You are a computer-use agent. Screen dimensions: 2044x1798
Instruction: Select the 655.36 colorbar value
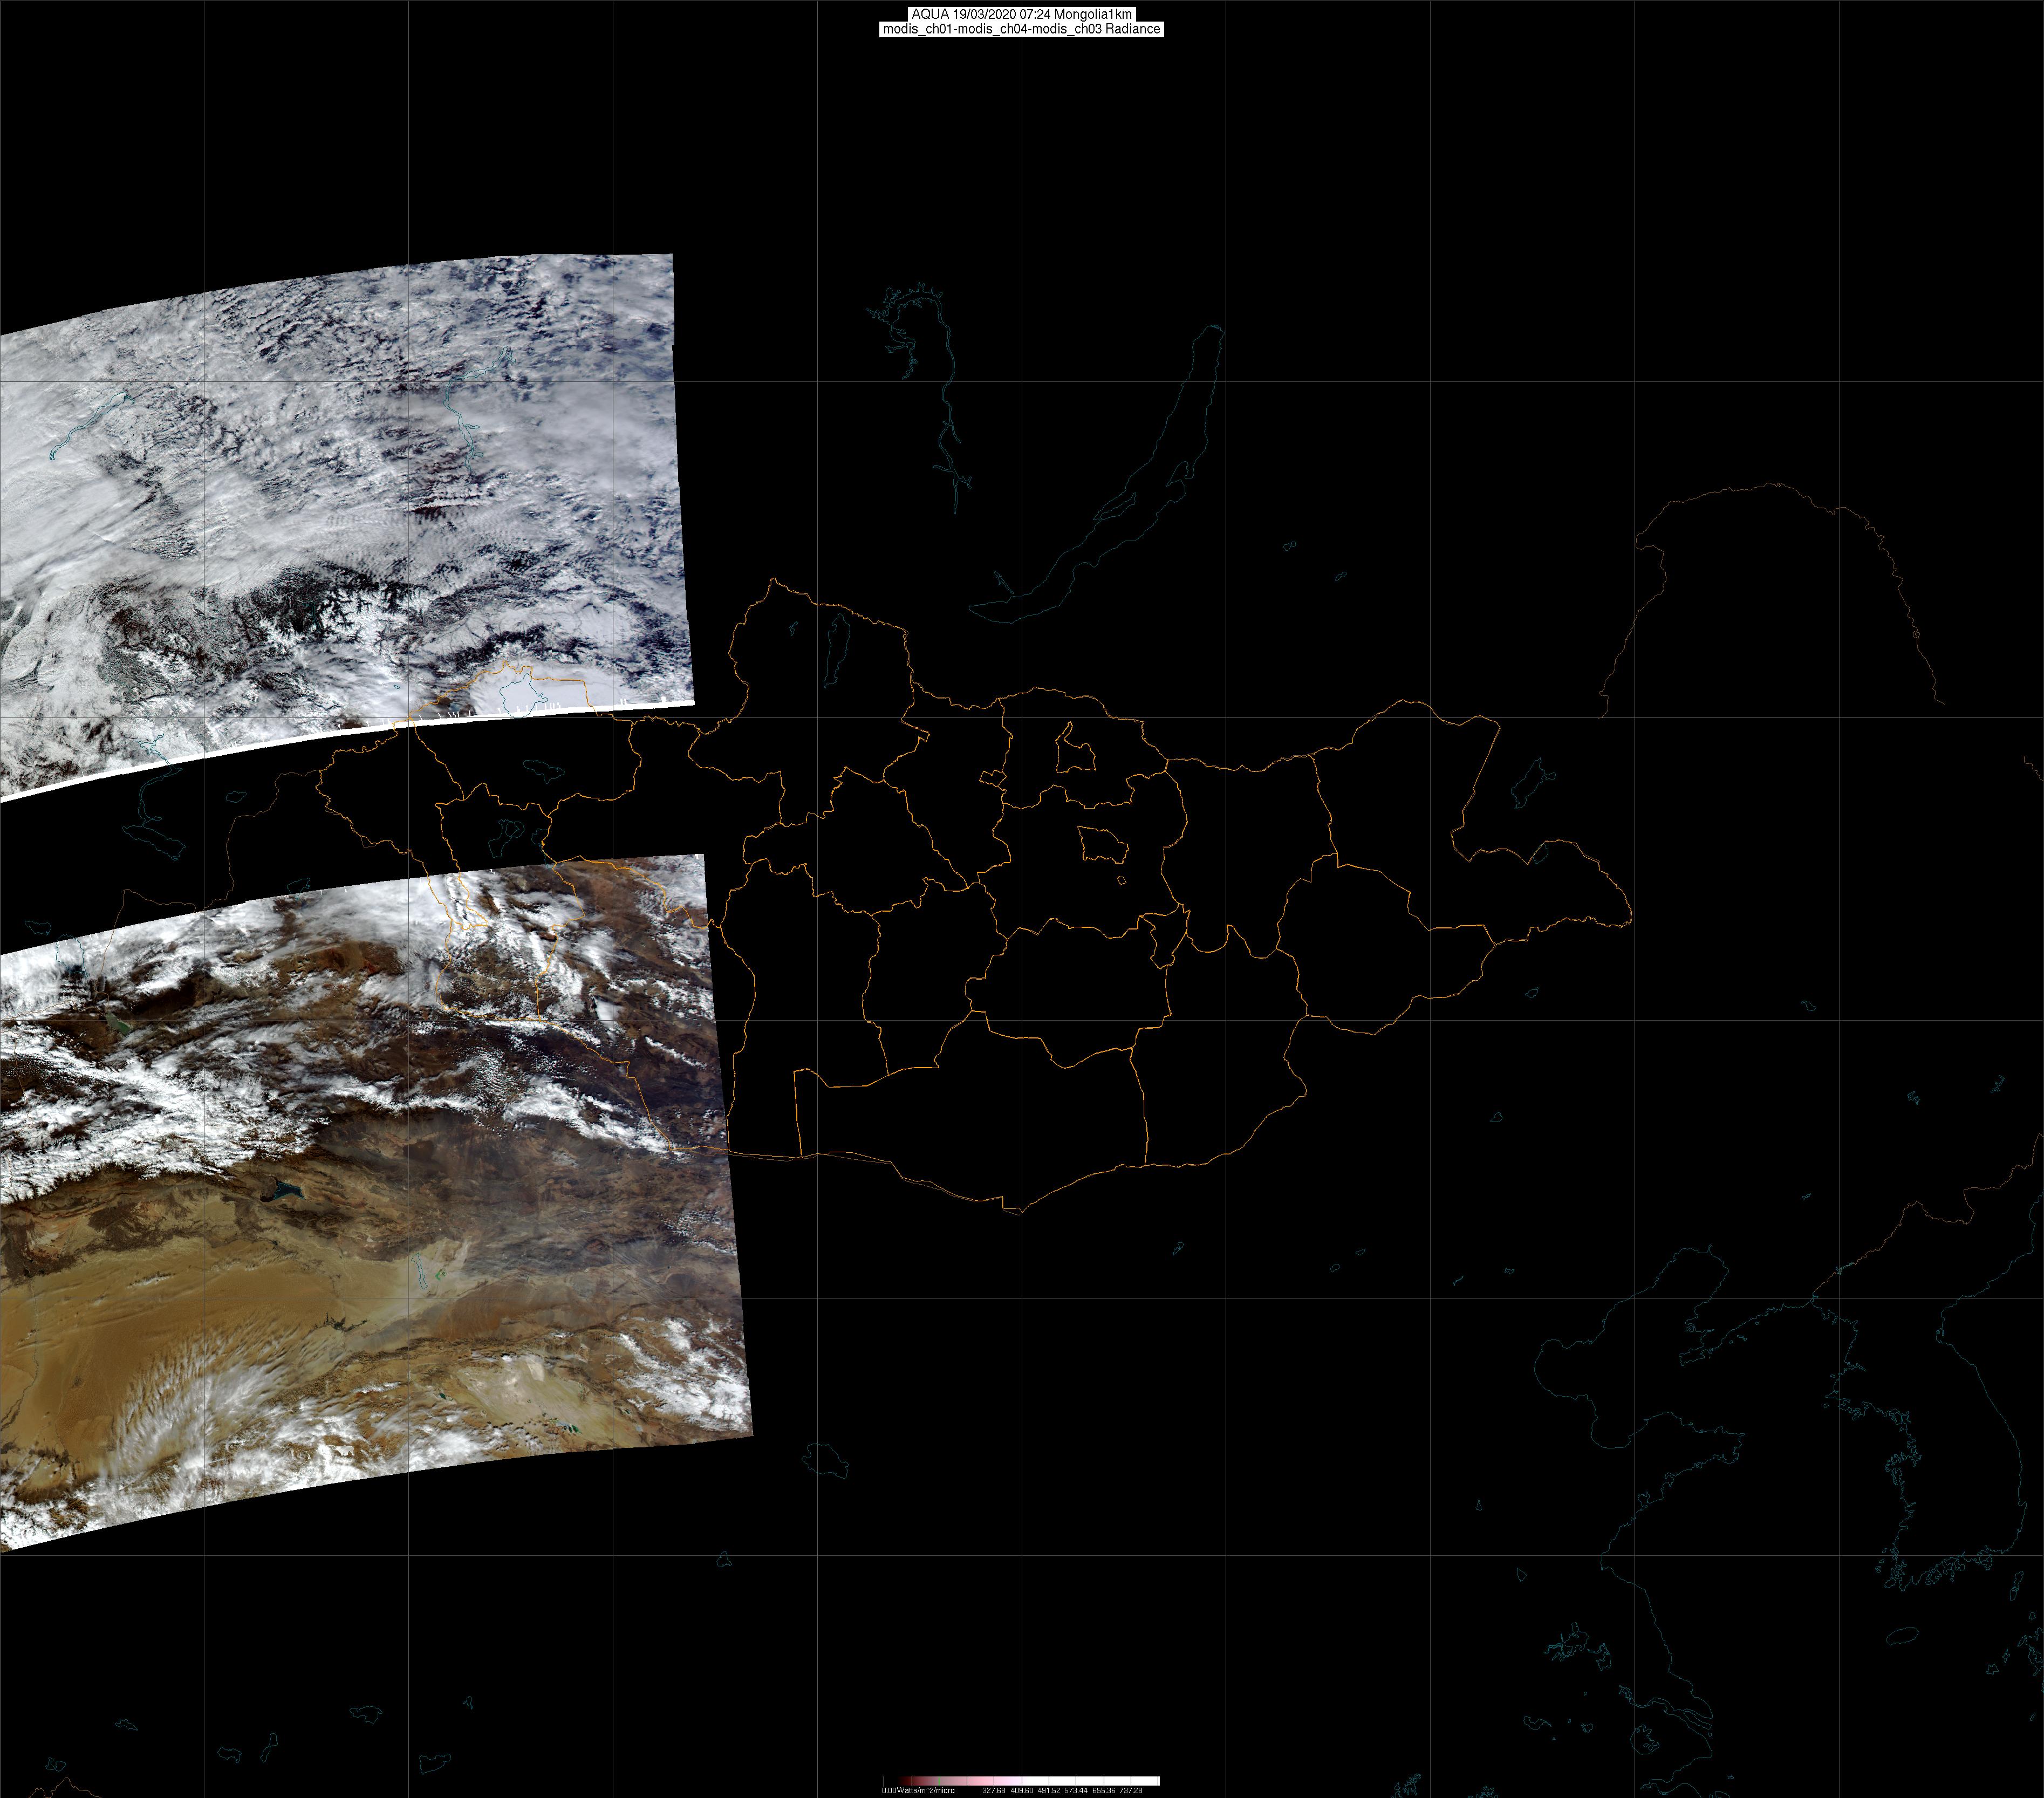point(1104,1790)
